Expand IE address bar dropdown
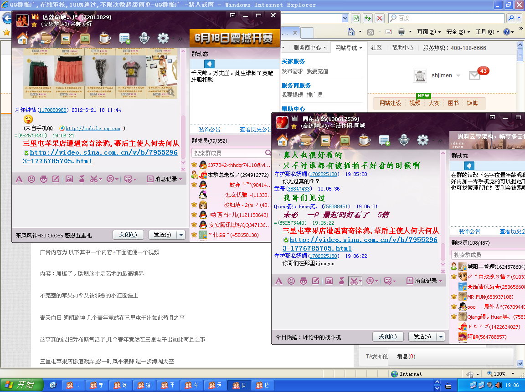The image size is (525, 392). pos(345,18)
